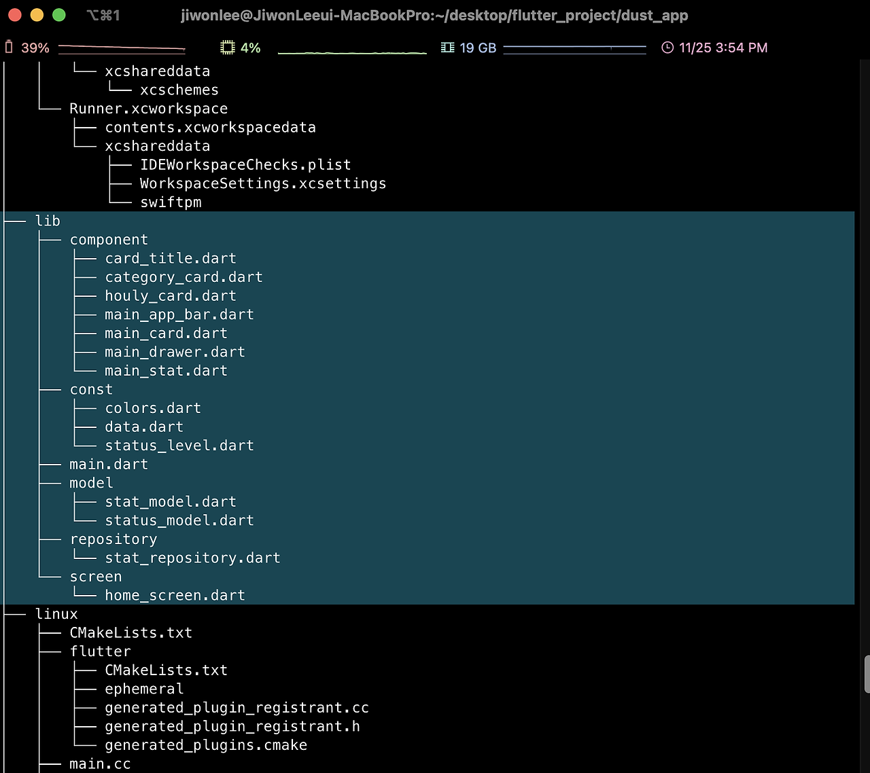Select the component folder entry
This screenshot has width=870, height=773.
click(x=109, y=240)
